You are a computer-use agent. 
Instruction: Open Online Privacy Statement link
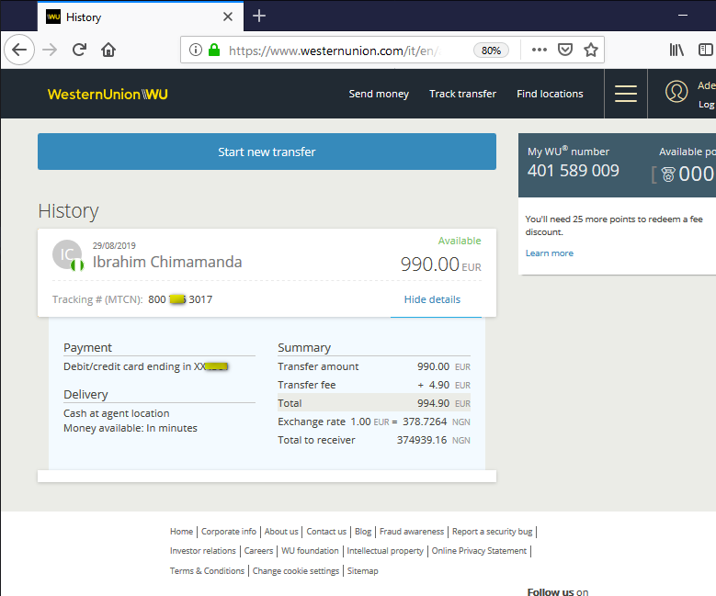point(479,551)
